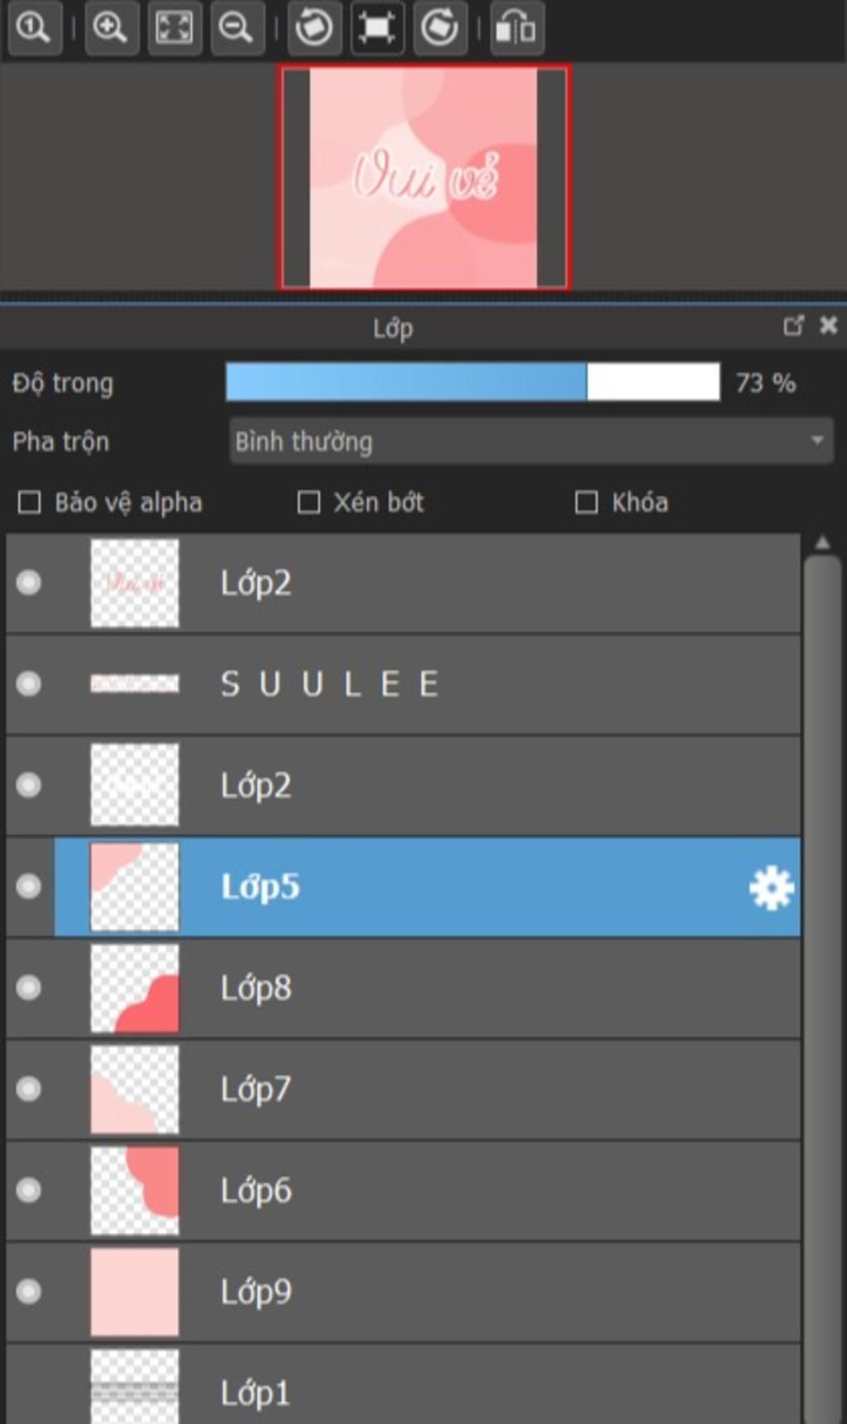Image resolution: width=847 pixels, height=1424 pixels.
Task: Open Lớp5 layer settings gear
Action: point(771,887)
